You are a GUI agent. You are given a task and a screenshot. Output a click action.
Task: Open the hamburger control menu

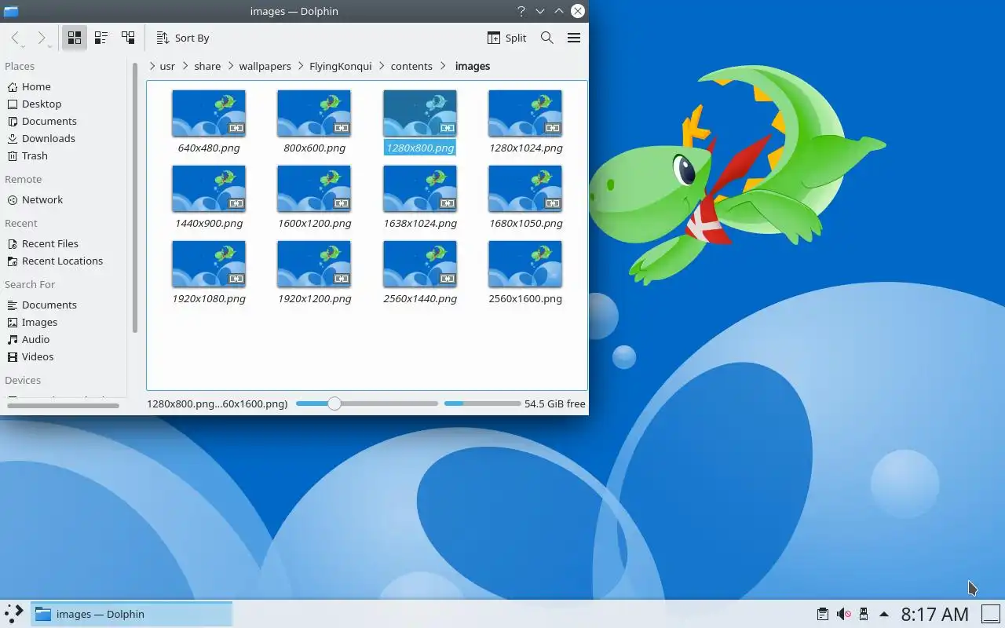(x=574, y=38)
